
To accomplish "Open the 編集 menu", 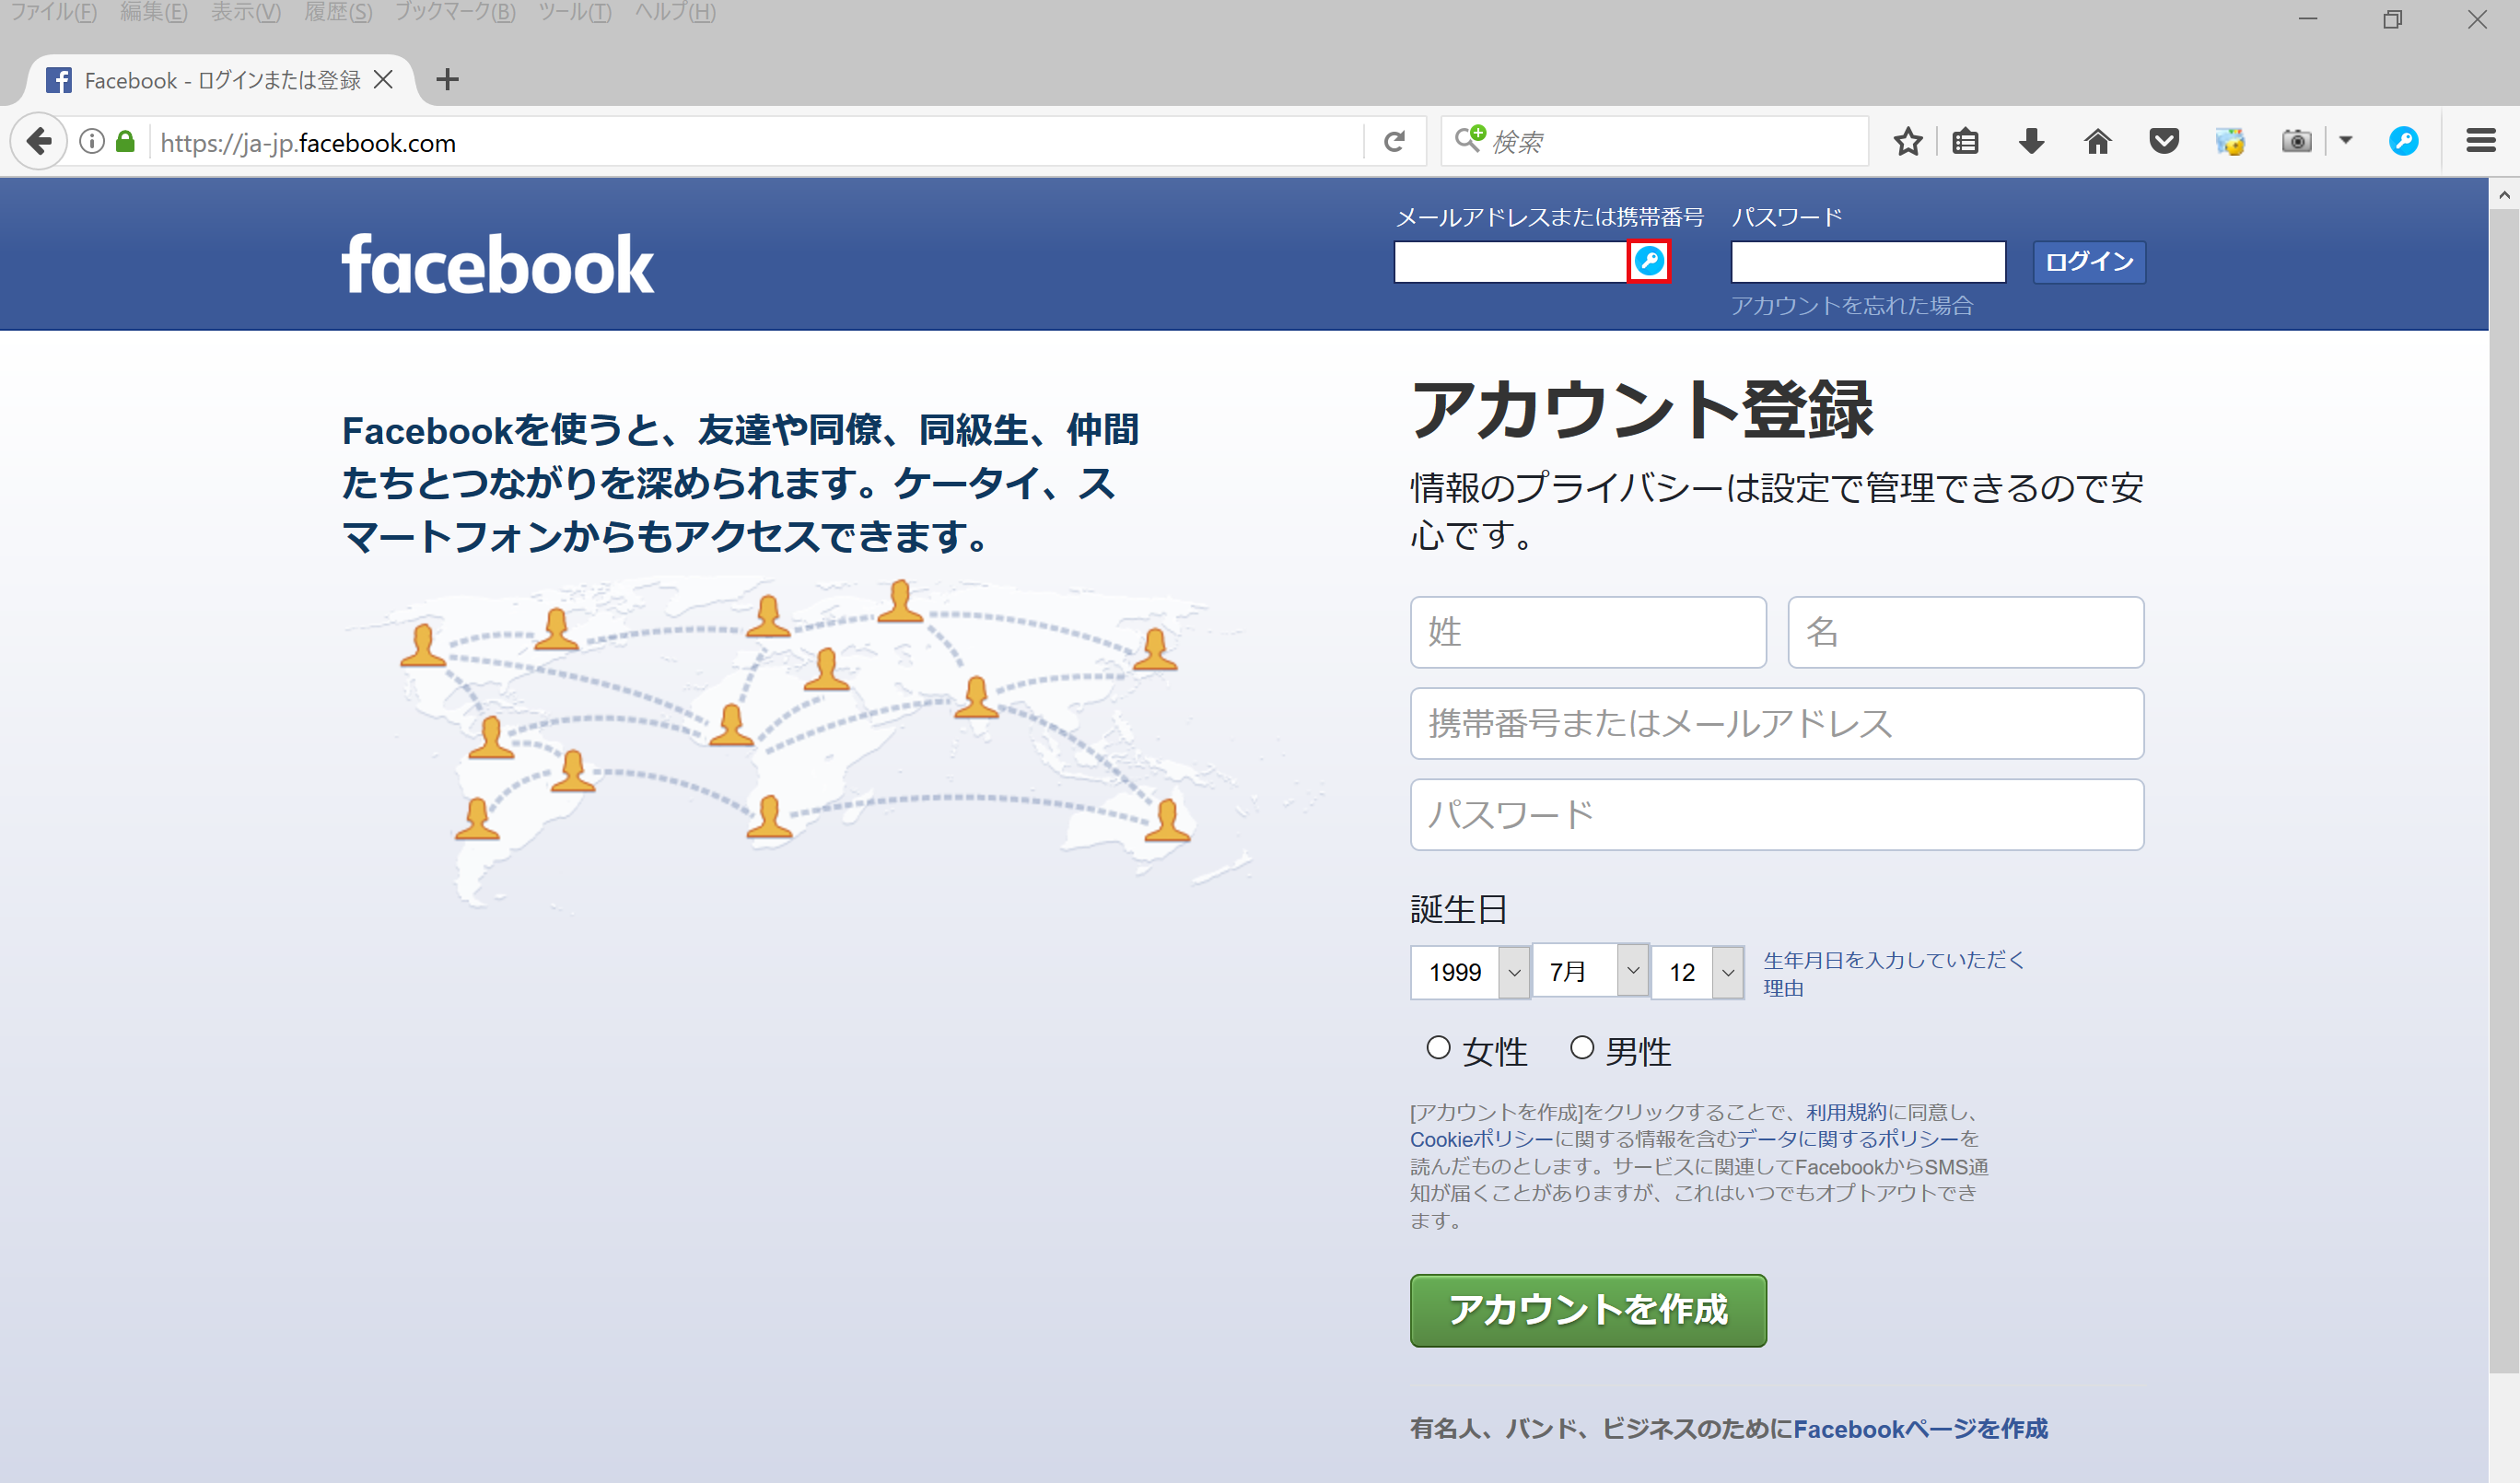I will [154, 12].
